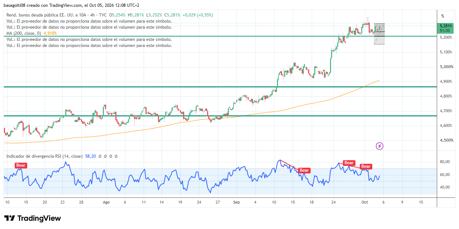Click the open value O5,254%
This screenshot has height=229, width=459.
pyautogui.click(x=118, y=15)
